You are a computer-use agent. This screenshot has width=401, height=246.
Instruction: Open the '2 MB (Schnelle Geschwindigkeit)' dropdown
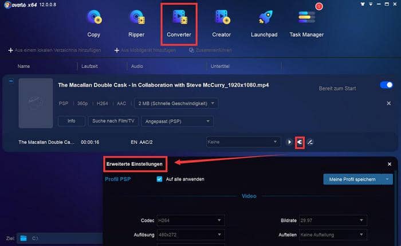[176, 103]
